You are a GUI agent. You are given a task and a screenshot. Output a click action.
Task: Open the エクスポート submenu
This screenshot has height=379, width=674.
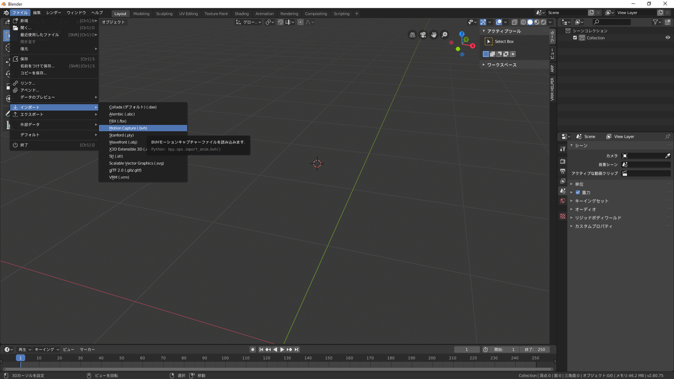click(x=54, y=114)
